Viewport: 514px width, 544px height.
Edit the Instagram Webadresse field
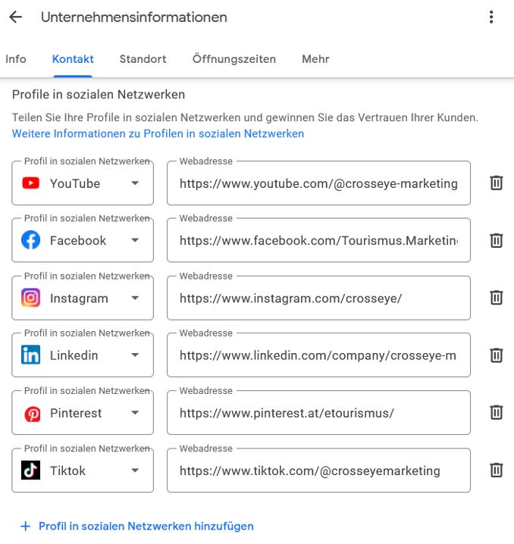point(318,298)
